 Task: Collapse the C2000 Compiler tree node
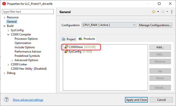click(x=8, y=34)
